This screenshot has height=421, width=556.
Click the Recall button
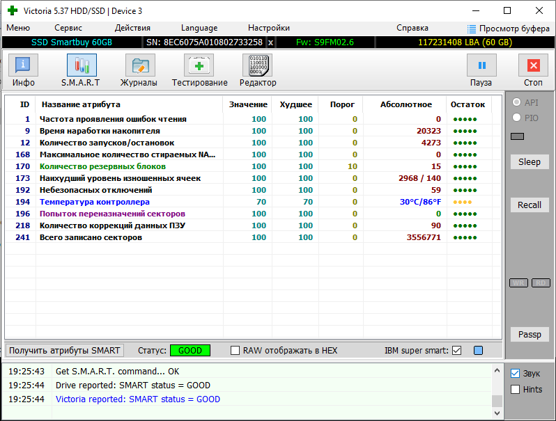pyautogui.click(x=530, y=205)
